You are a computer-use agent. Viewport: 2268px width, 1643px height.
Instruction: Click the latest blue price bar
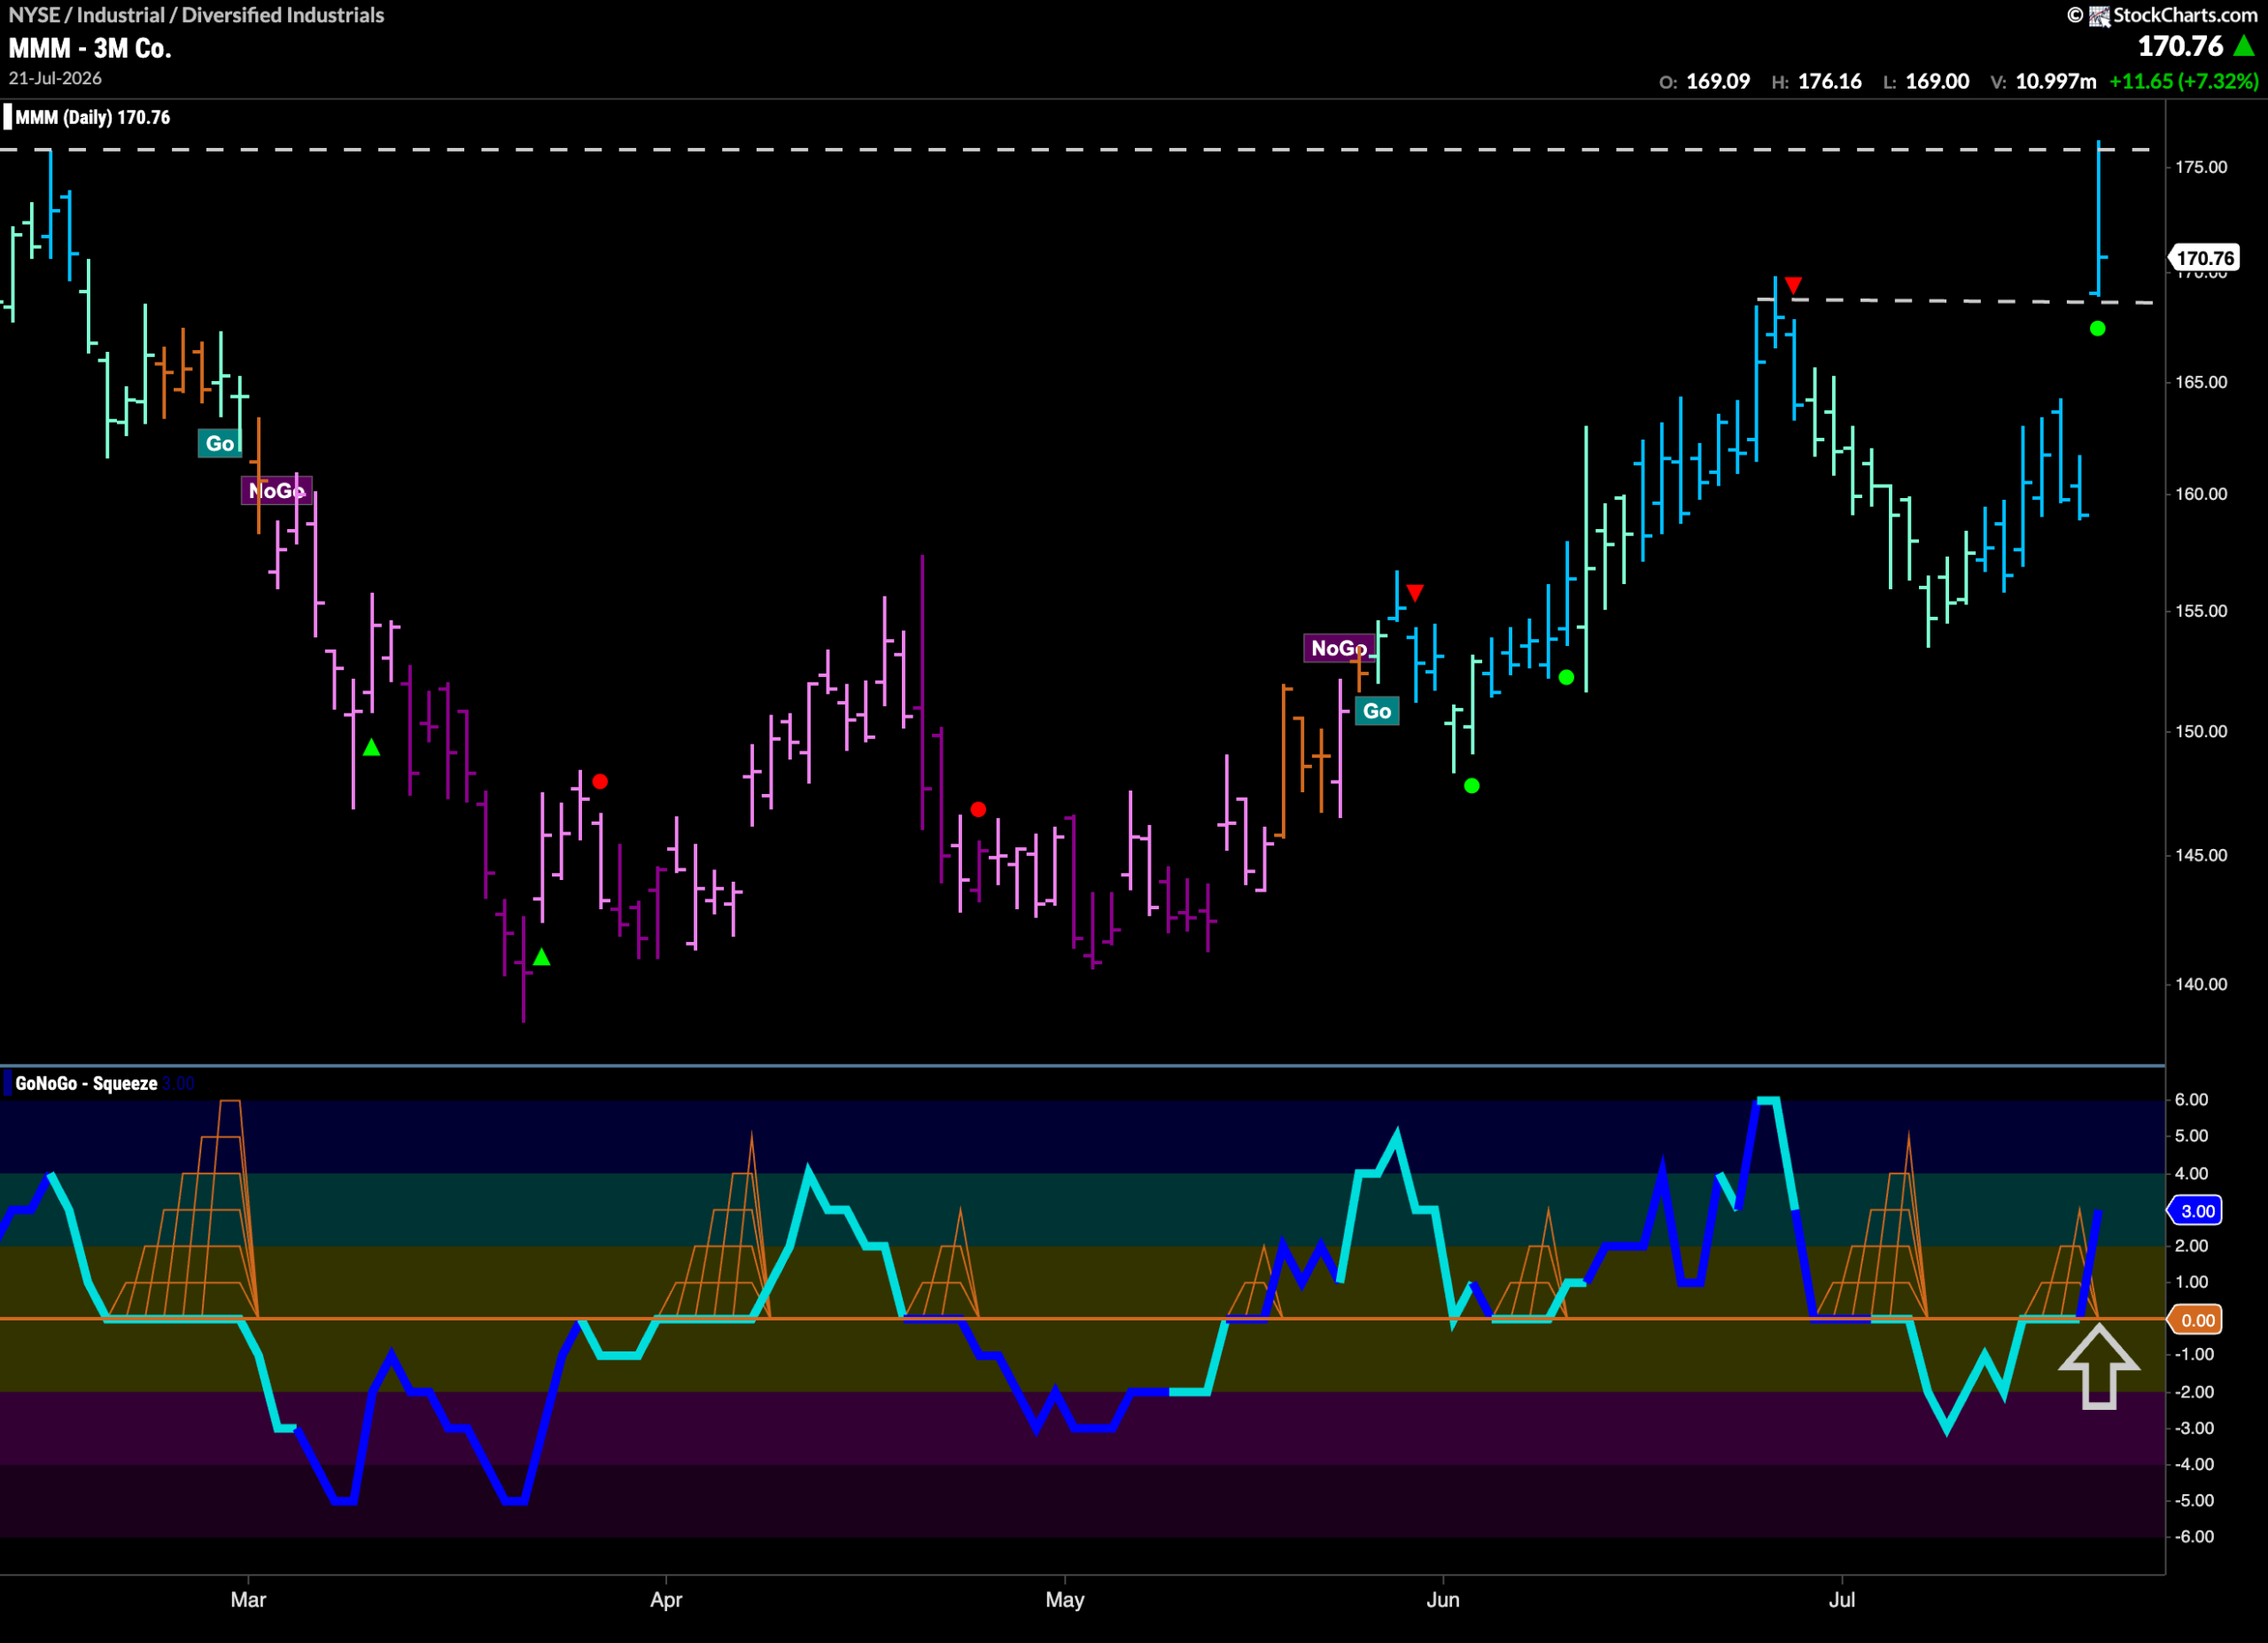click(x=2099, y=219)
